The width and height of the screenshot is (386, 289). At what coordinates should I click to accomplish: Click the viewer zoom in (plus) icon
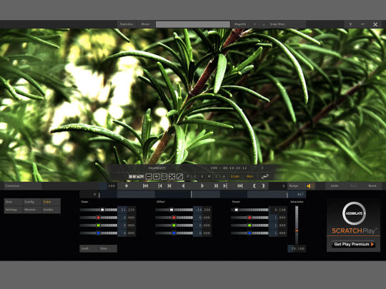[x=157, y=176]
